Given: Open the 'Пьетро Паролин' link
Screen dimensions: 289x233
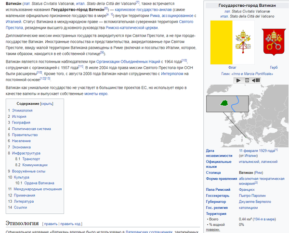Looking at the screenshot, I should [x=252, y=196].
